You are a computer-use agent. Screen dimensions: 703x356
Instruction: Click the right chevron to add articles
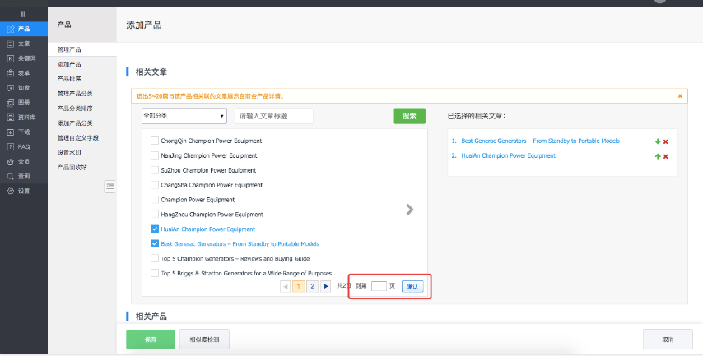tap(410, 210)
